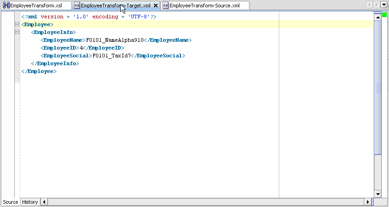The width and height of the screenshot is (389, 207).
Task: Click the encoding 'UTF-8' attribute value
Action: click(x=139, y=17)
